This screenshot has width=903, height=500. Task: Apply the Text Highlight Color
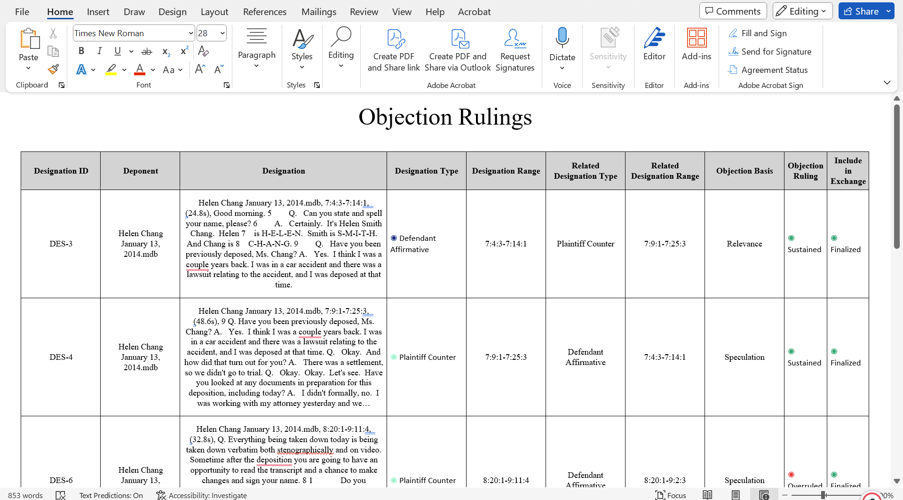point(111,69)
